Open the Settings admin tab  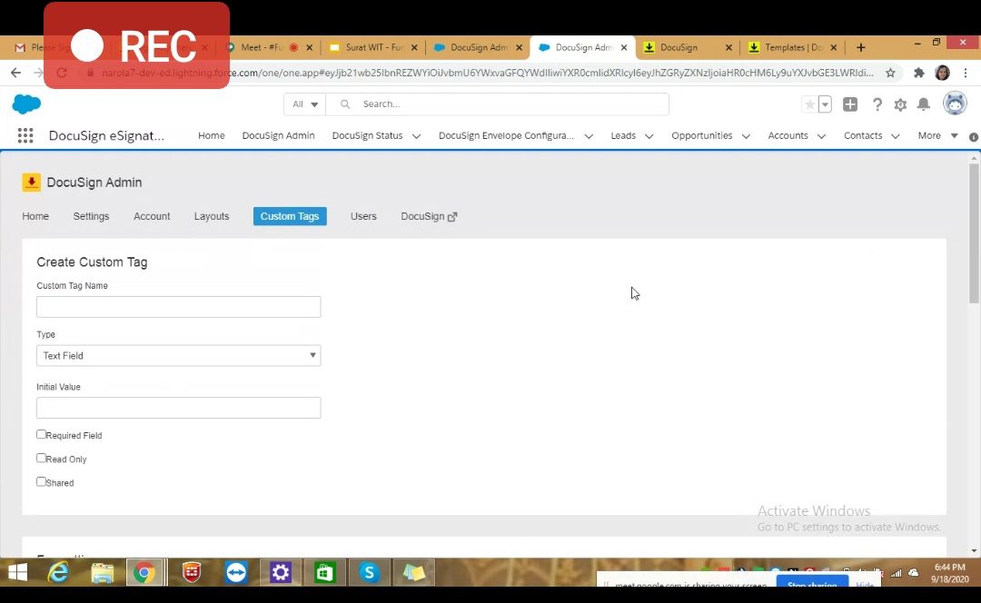[x=92, y=216]
